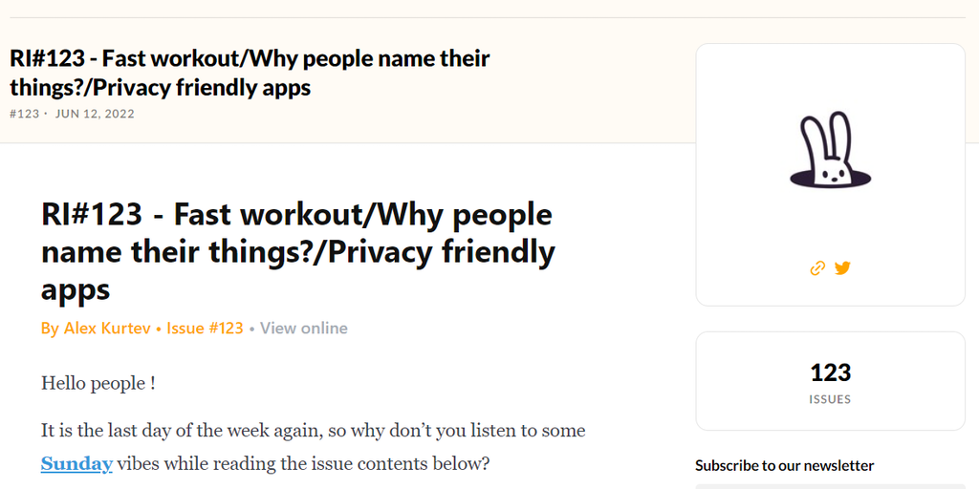This screenshot has width=979, height=489.
Task: Open author link By Alex Kurtev
Action: [x=97, y=329]
